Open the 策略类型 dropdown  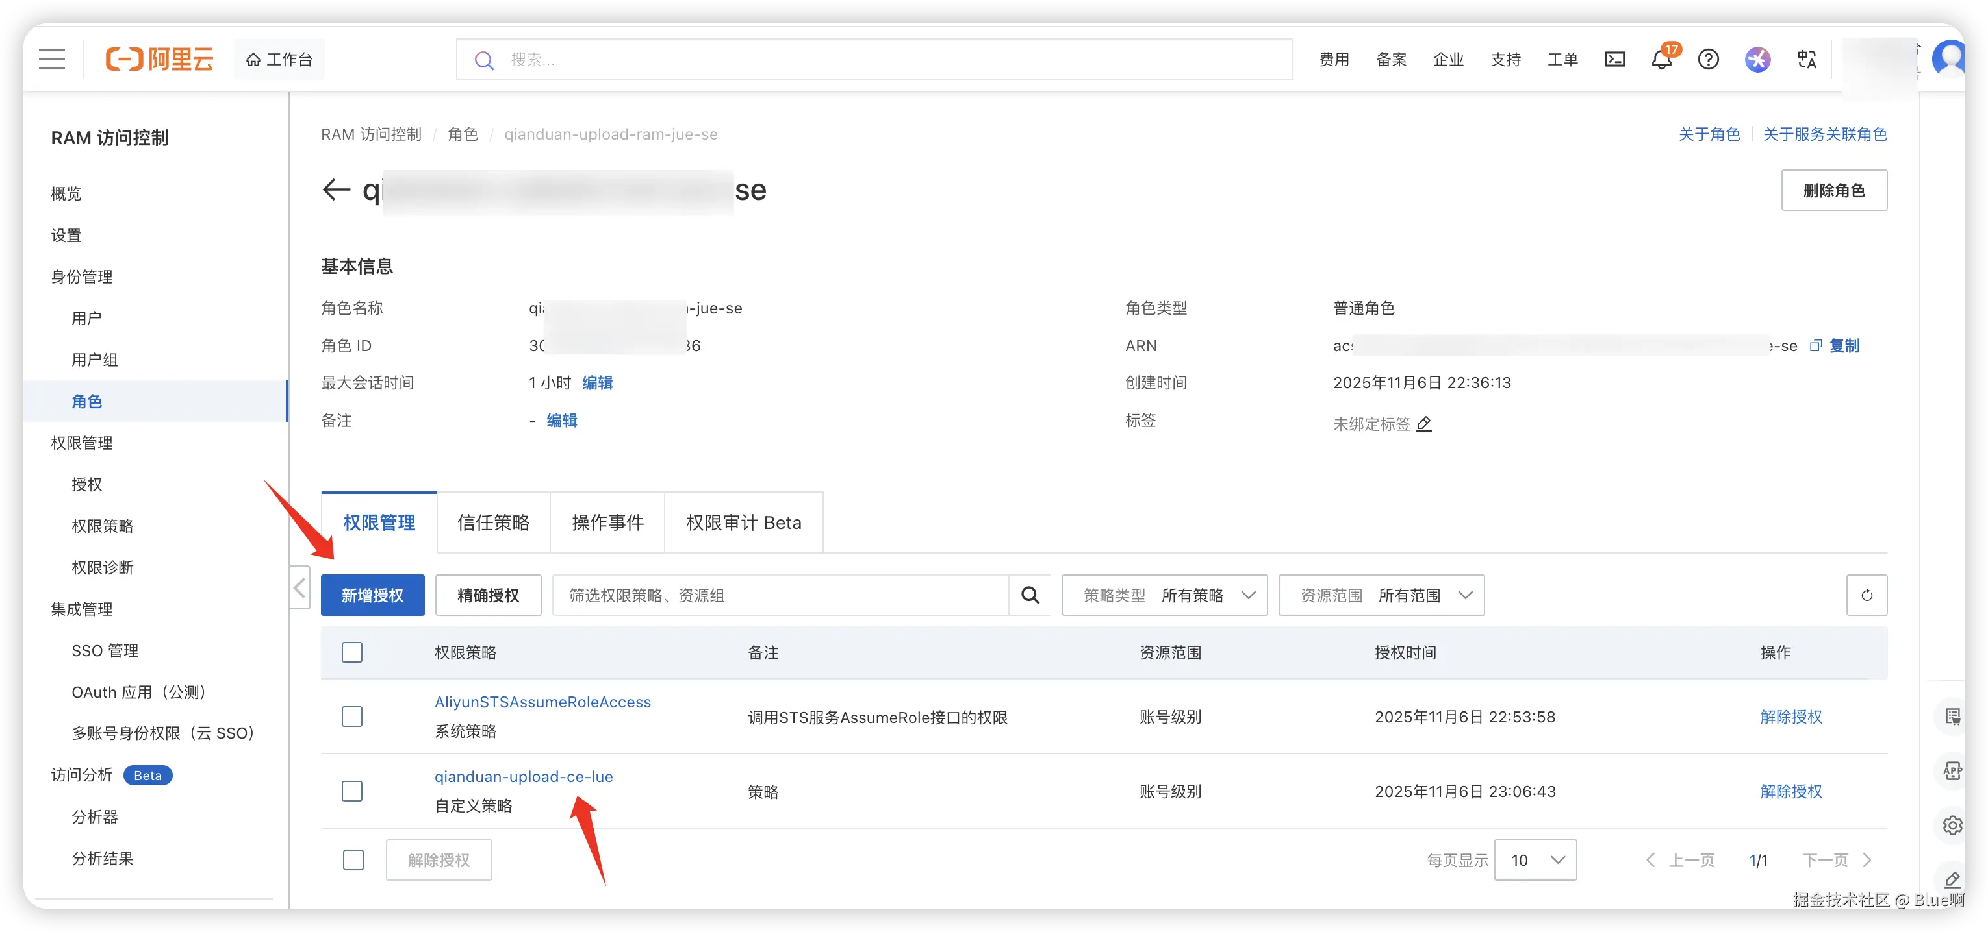[1164, 595]
